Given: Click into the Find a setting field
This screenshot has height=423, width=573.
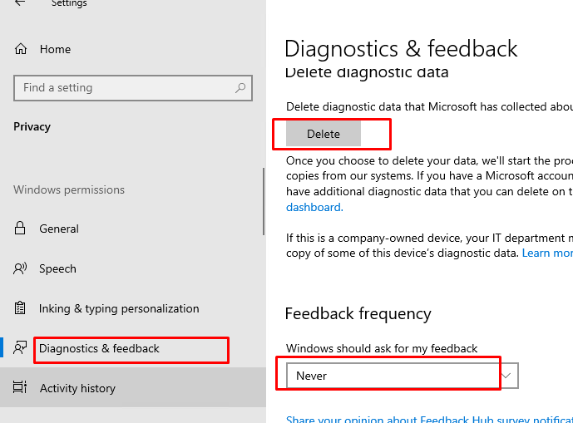Looking at the screenshot, I should 125,87.
